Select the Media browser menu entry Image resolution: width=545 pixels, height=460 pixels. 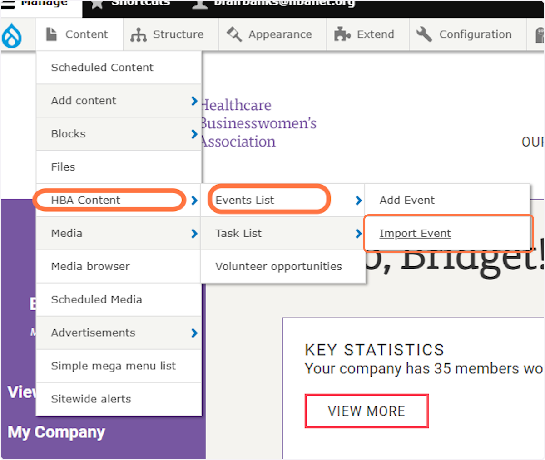[91, 266]
